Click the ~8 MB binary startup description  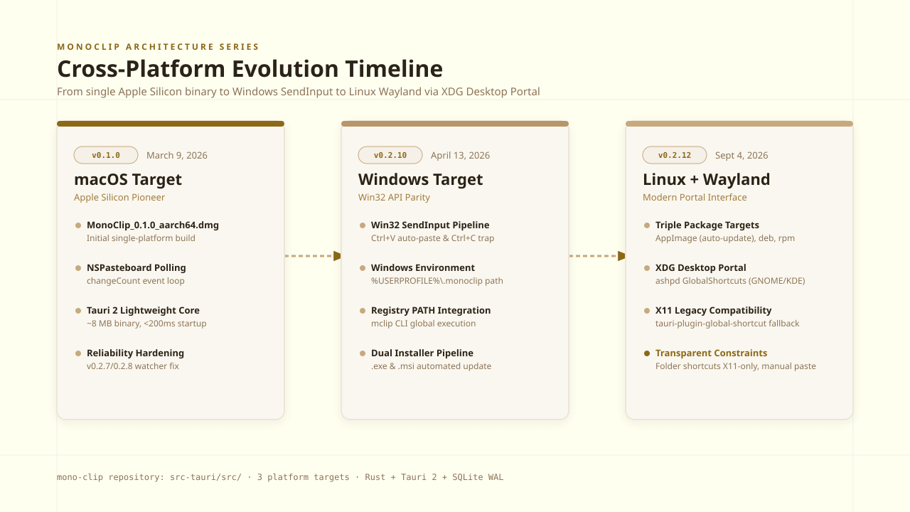pyautogui.click(x=146, y=324)
